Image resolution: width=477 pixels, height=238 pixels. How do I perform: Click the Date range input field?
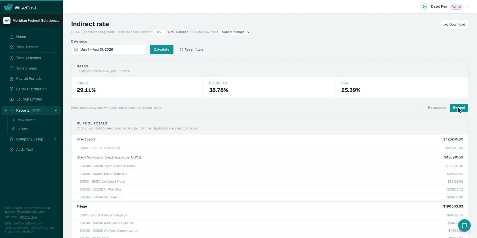point(109,49)
